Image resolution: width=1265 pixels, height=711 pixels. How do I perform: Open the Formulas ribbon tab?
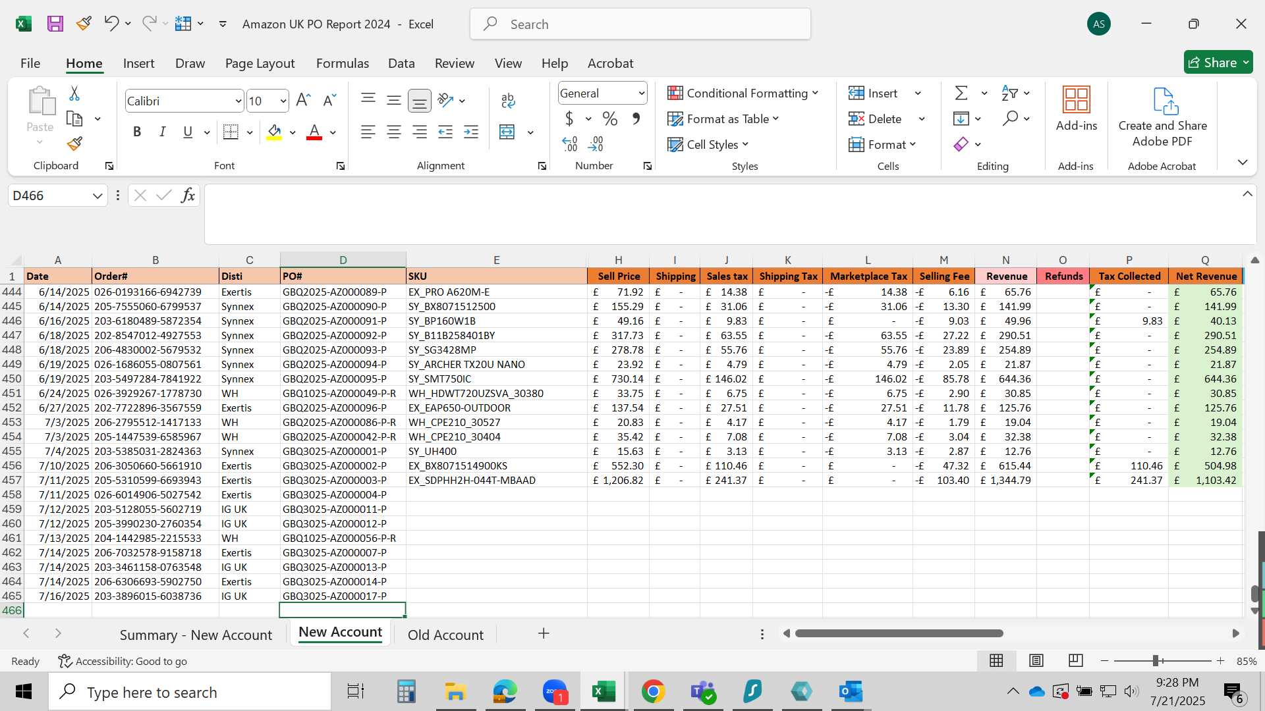(342, 63)
